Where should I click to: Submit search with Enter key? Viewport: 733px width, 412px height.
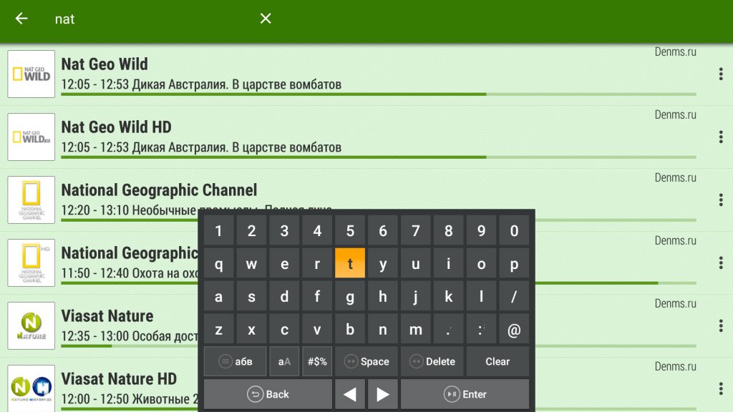point(465,394)
